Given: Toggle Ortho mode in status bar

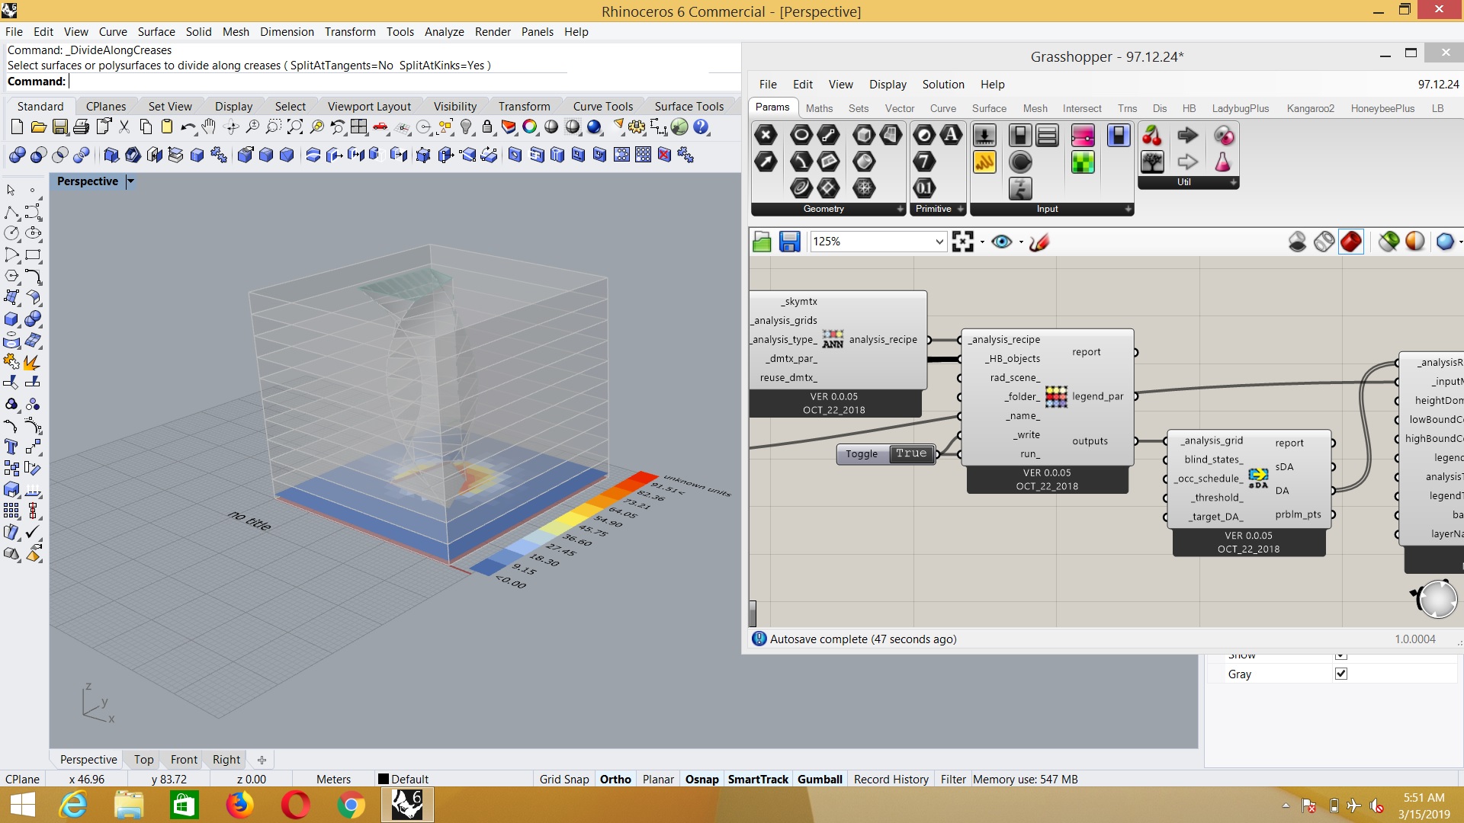Looking at the screenshot, I should tap(615, 779).
